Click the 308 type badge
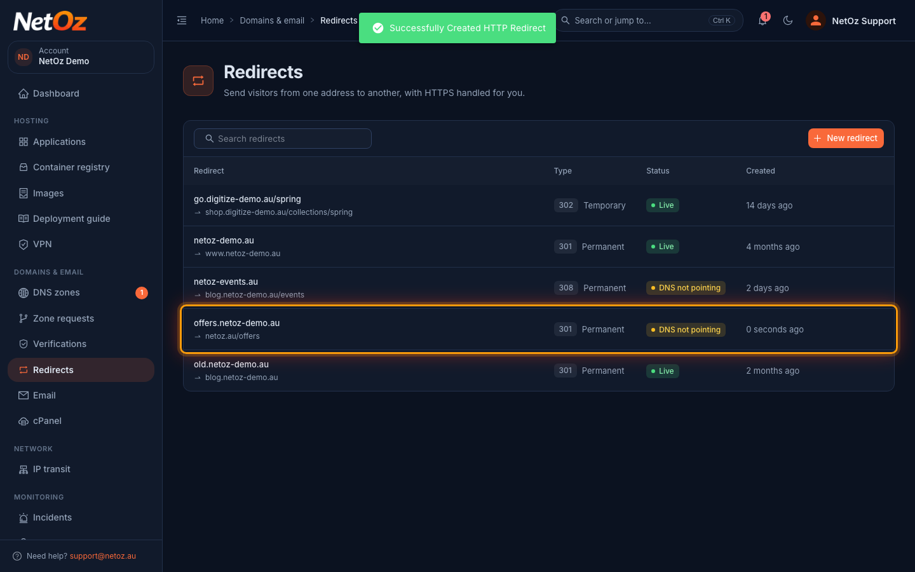The width and height of the screenshot is (915, 572). click(566, 288)
